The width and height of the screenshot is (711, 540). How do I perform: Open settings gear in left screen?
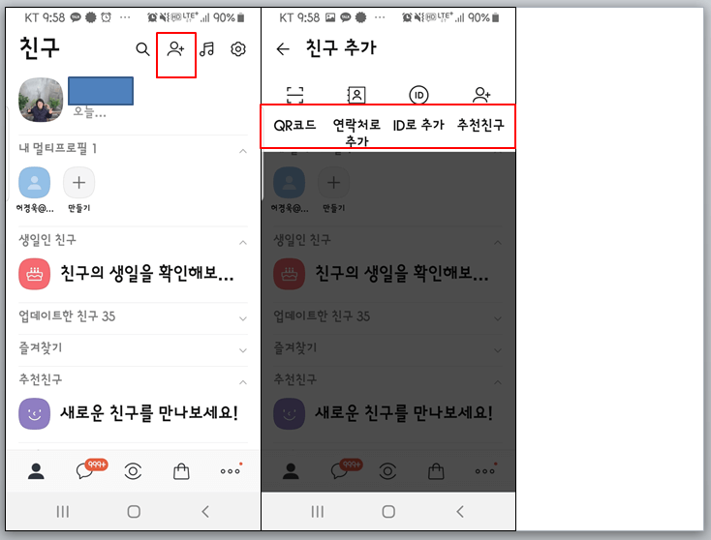pyautogui.click(x=238, y=49)
